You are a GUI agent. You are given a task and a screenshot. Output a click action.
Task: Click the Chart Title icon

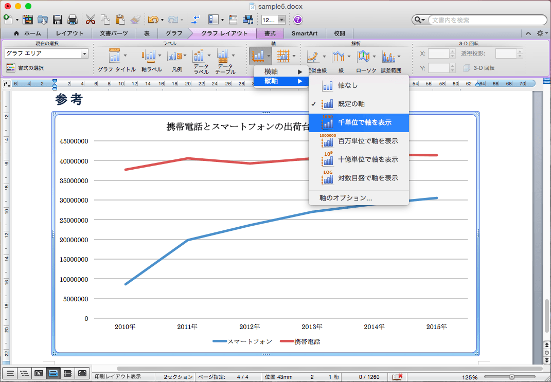(115, 56)
